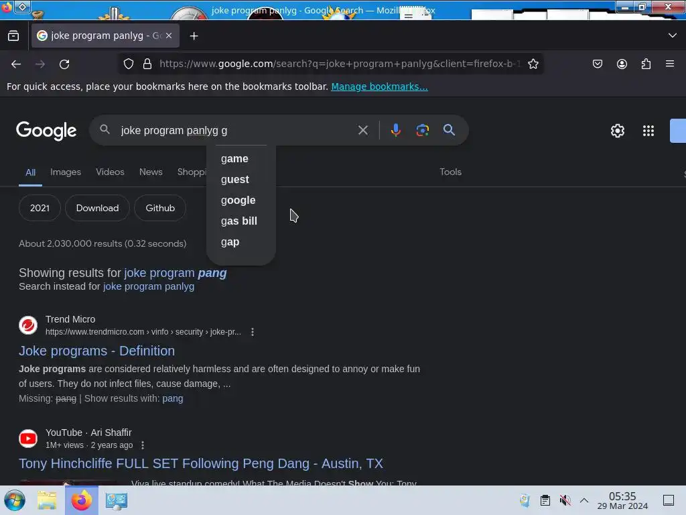Clear the Google search box text
This screenshot has width=686, height=515.
pos(362,130)
